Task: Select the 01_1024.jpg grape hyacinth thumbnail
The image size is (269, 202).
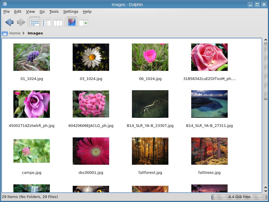Action: click(32, 57)
